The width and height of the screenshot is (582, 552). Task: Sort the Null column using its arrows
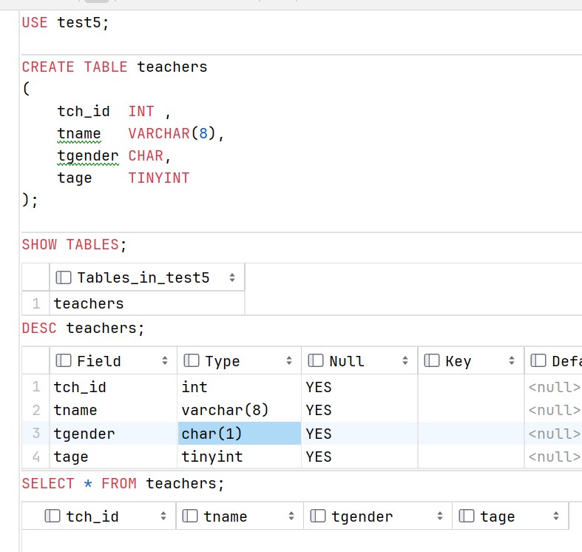pyautogui.click(x=405, y=360)
